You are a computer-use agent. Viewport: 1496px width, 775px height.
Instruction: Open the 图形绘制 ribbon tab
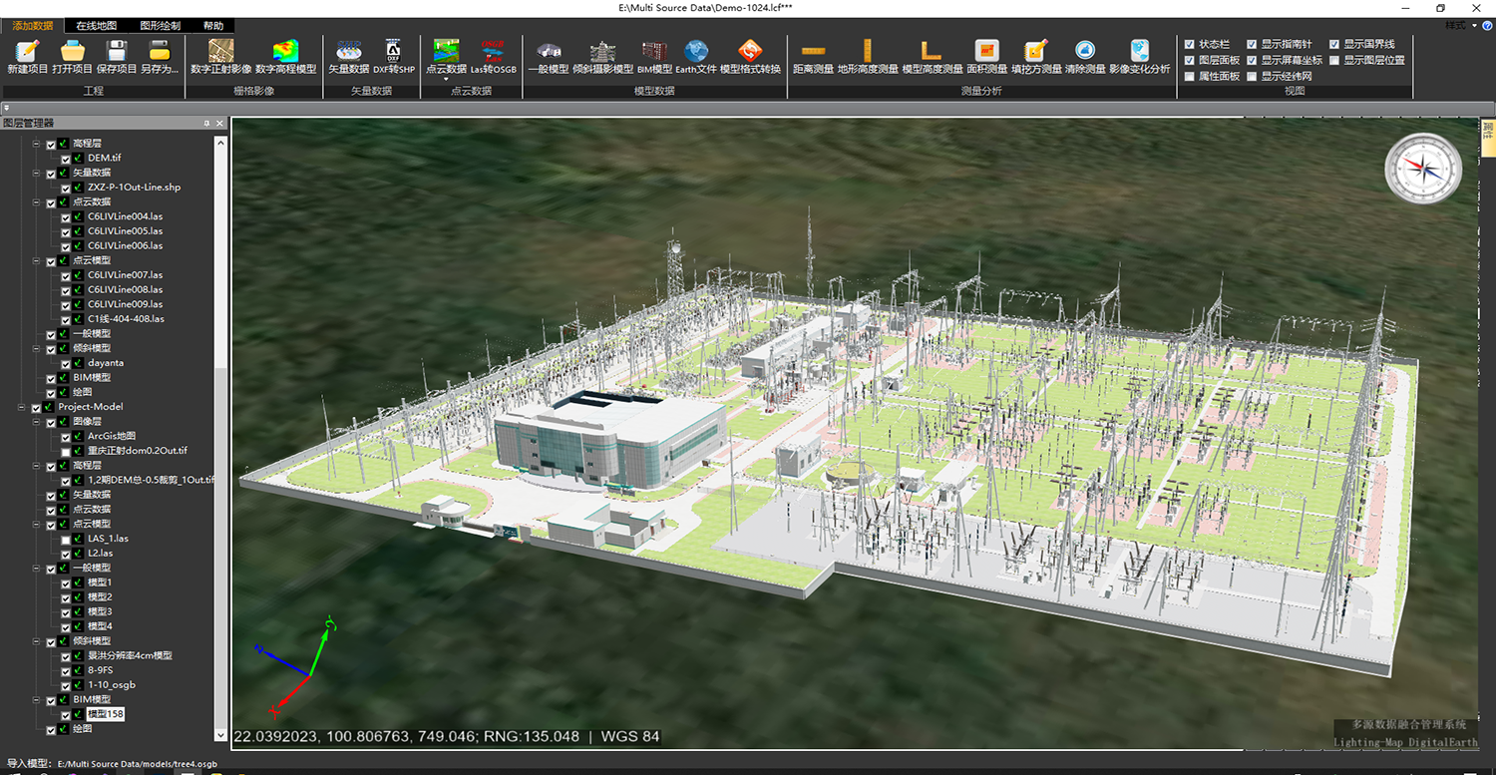159,26
